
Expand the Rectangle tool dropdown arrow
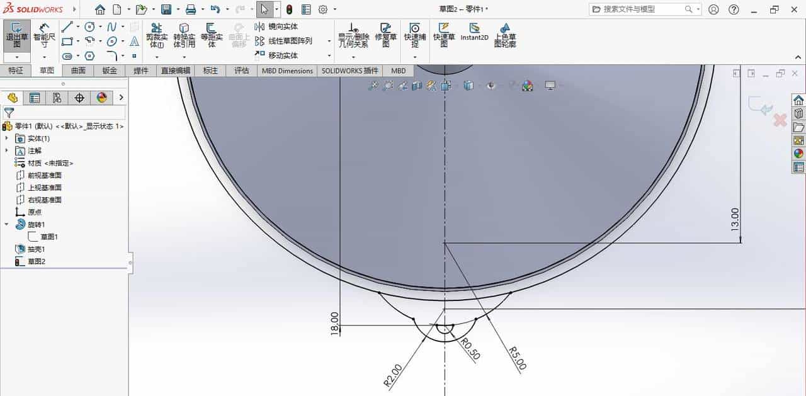pos(78,42)
